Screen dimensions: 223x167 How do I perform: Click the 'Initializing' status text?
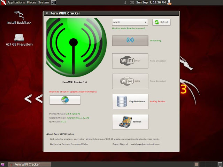(x=155, y=41)
